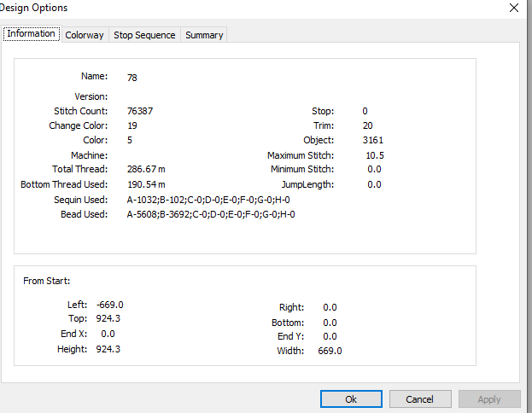Click the Bottom value 0.0

(x=330, y=323)
